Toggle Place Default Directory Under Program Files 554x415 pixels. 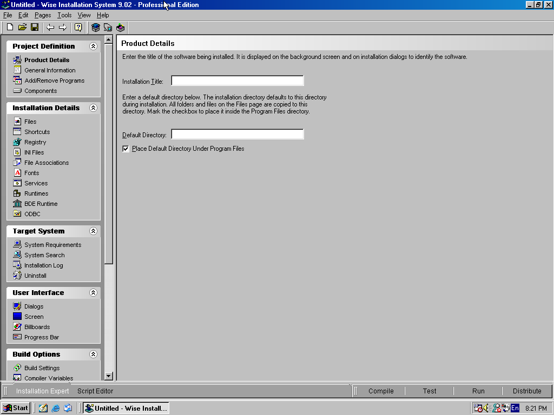click(x=126, y=149)
